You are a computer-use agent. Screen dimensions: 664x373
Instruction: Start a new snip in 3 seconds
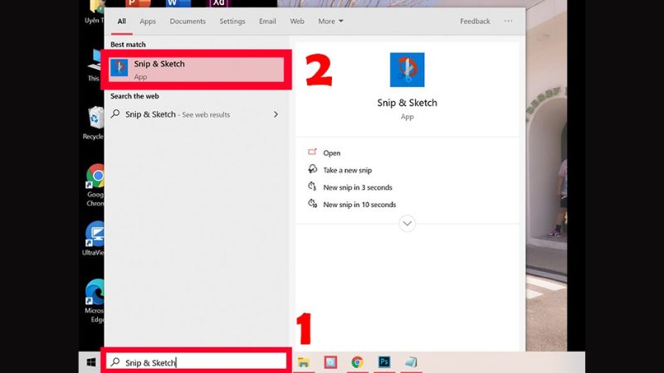click(x=358, y=187)
